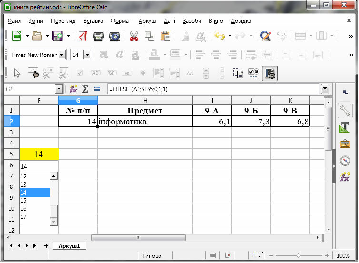Go to last sheet navigation button
The height and width of the screenshot is (263, 359).
[35, 245]
